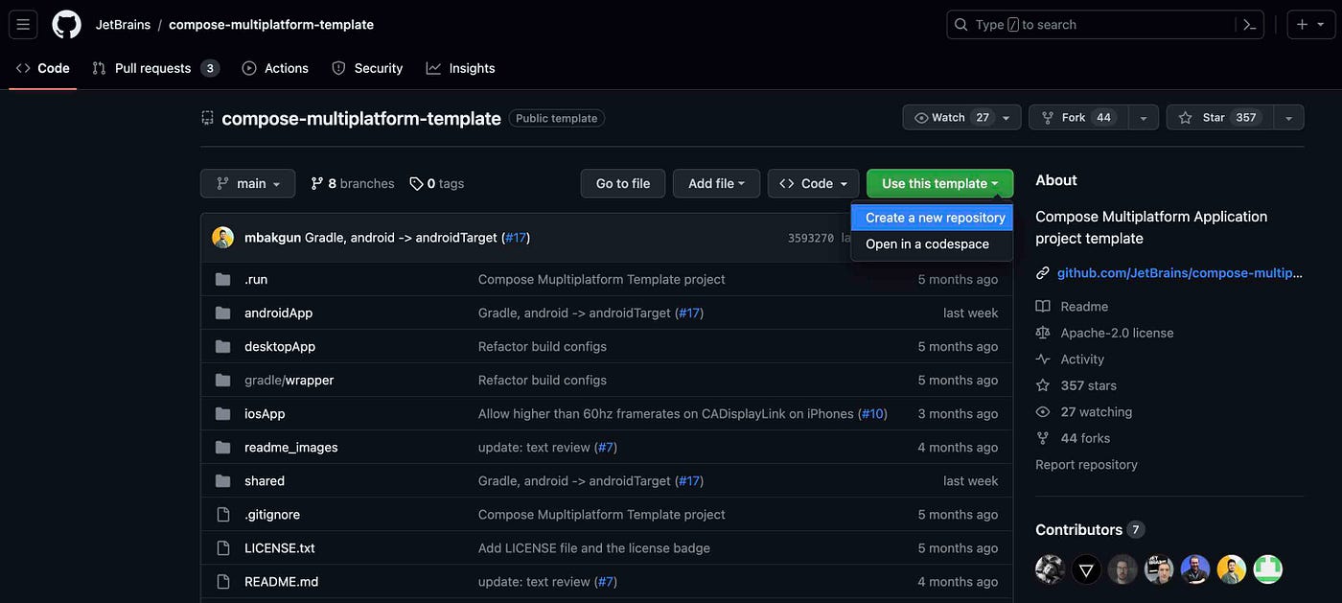Open the main branch selector
The image size is (1342, 603).
click(248, 183)
